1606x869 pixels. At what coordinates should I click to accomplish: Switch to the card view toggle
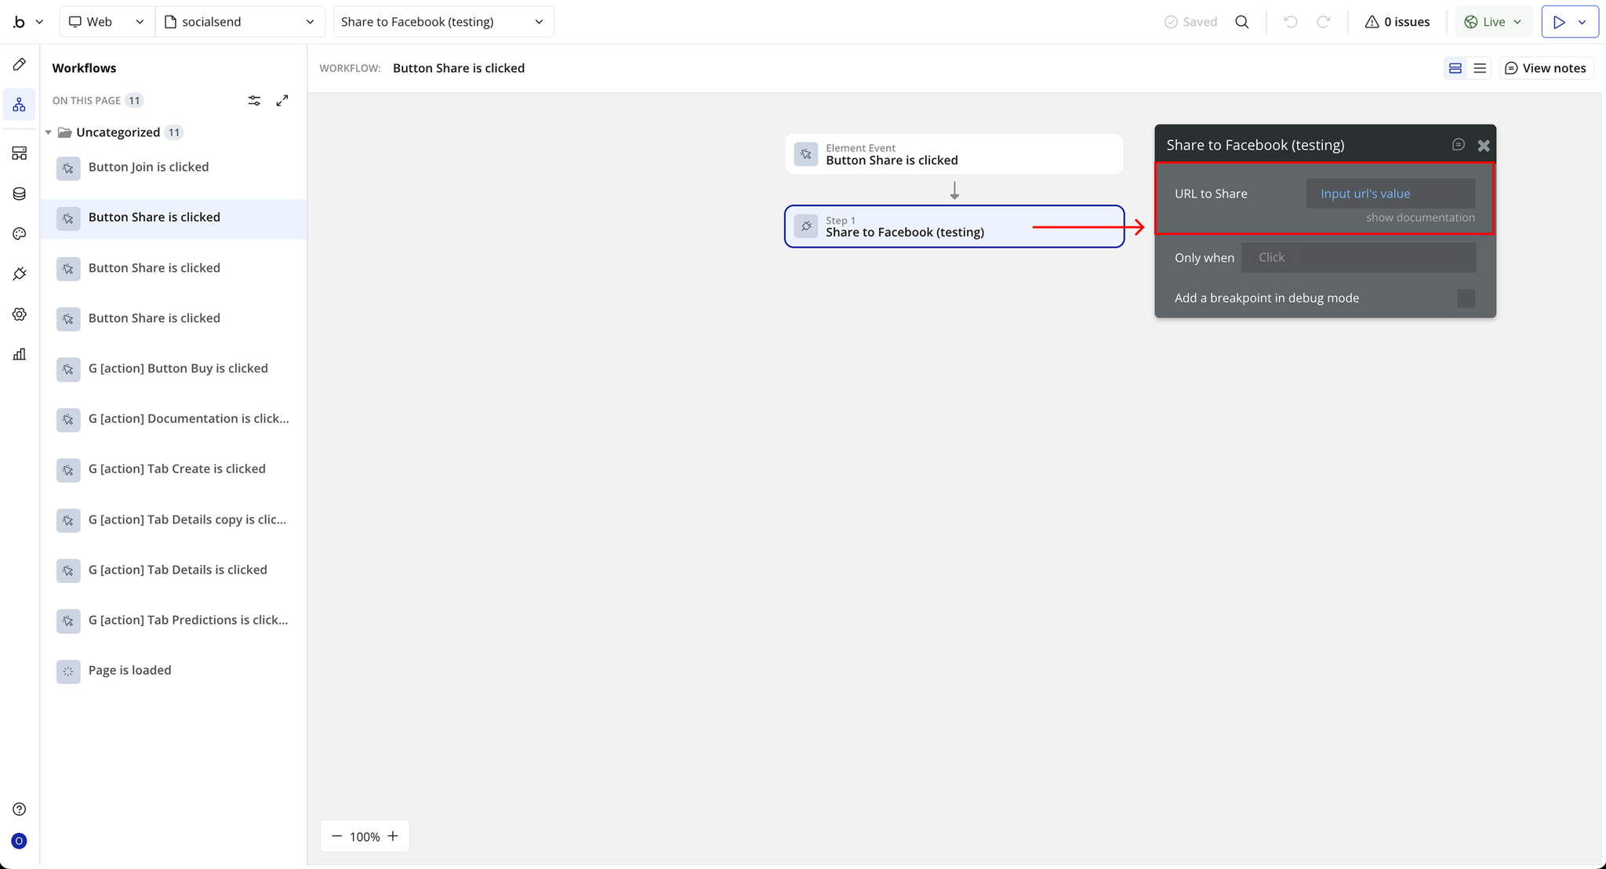click(x=1455, y=68)
